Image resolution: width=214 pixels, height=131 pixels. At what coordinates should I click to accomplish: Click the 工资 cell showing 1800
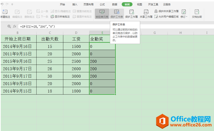76,91
